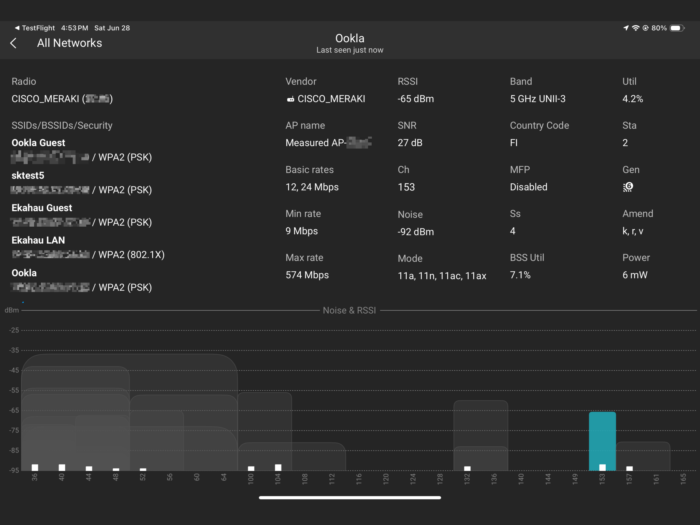Select the sktest5 SSID entry
This screenshot has width=700, height=525.
click(28, 175)
